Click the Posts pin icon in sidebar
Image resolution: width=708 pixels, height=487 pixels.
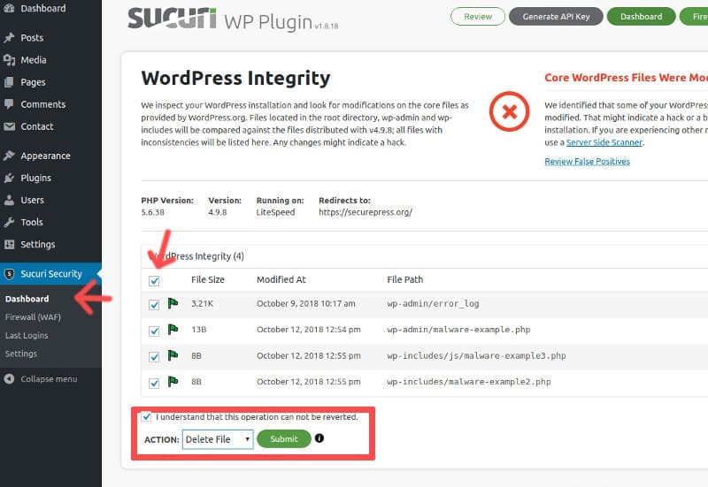click(x=9, y=38)
